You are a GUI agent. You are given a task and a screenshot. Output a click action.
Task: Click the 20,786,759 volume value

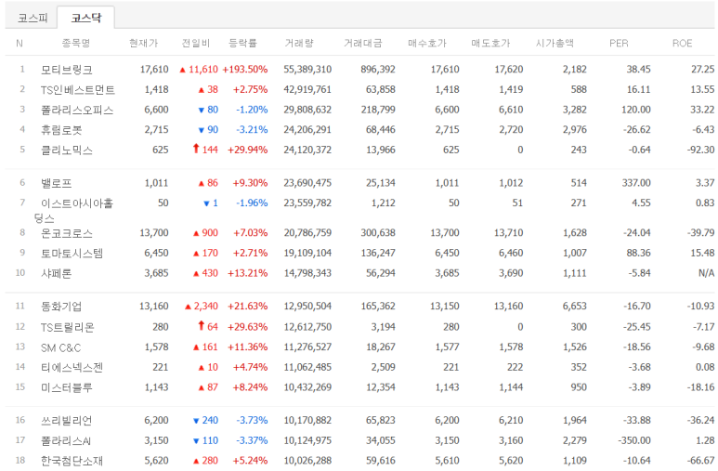coord(307,233)
